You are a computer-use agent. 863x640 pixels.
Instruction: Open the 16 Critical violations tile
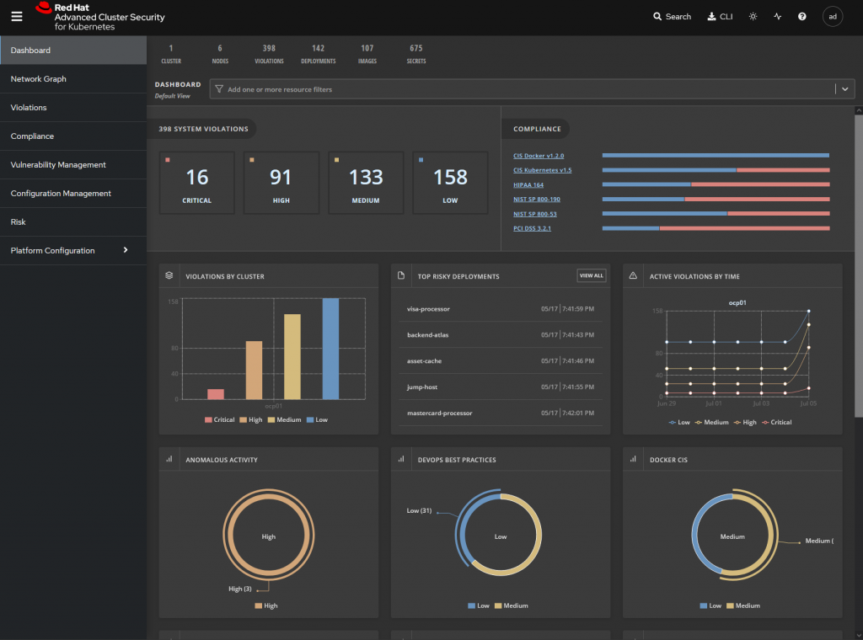(x=197, y=183)
